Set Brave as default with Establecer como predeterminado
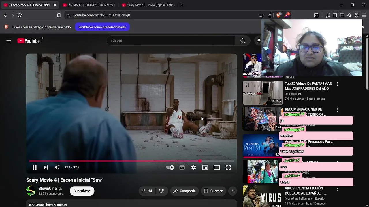 (102, 27)
